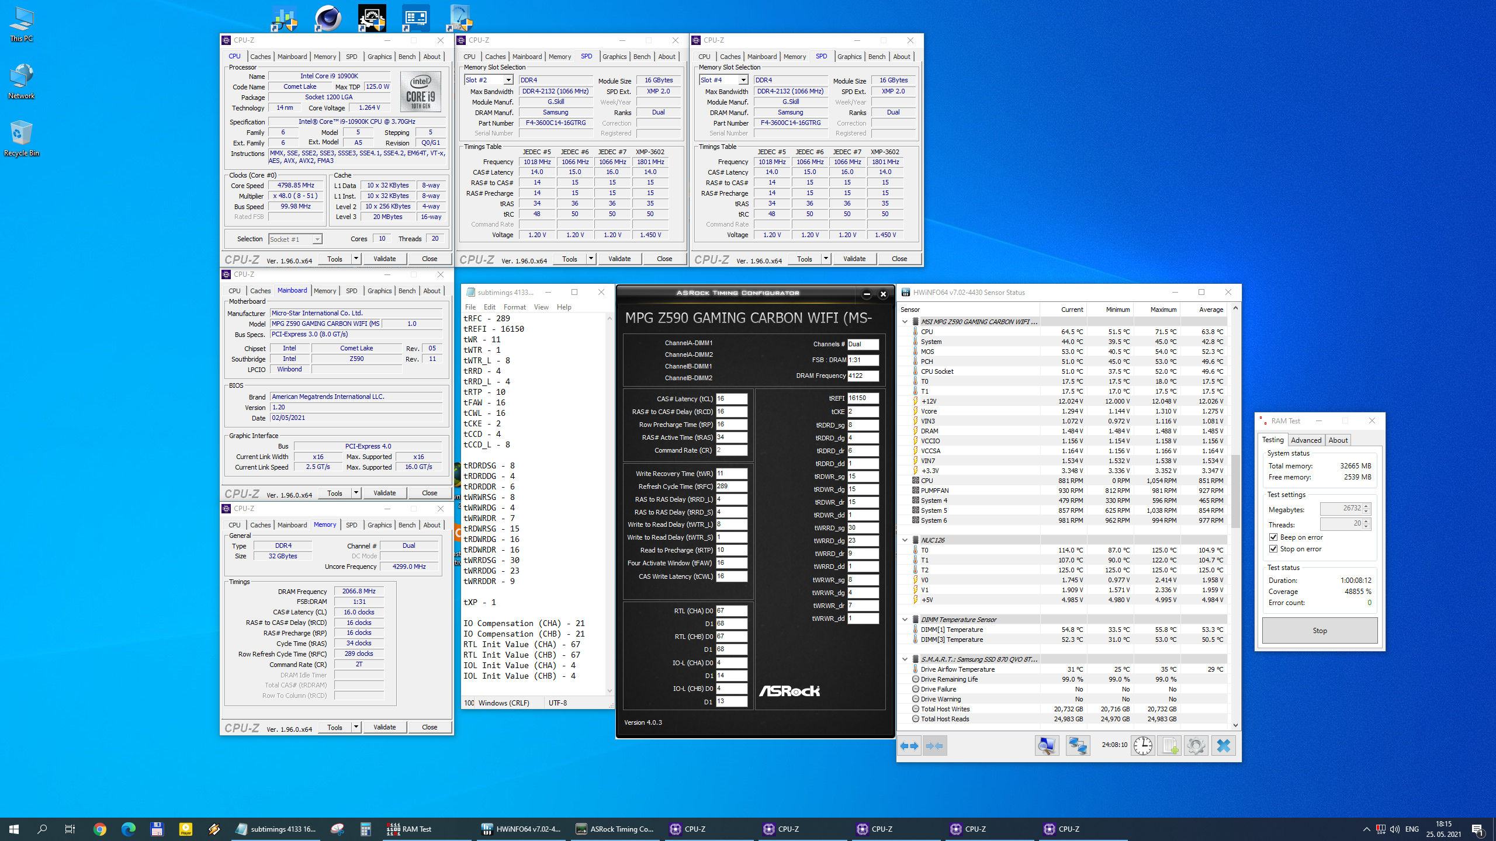Image resolution: width=1496 pixels, height=841 pixels.
Task: Click HWiNFO expand columns arrows icon
Action: click(909, 746)
